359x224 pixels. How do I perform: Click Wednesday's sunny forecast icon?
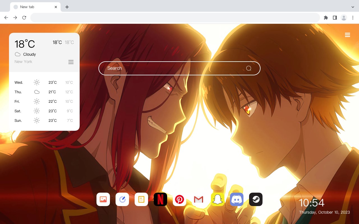pos(37,82)
